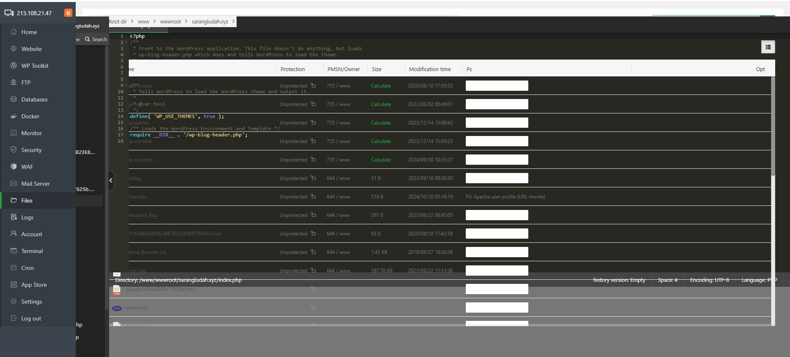Viewport: 790px width, 357px height.
Task: Launch Terminal from the sidebar
Action: [x=32, y=251]
